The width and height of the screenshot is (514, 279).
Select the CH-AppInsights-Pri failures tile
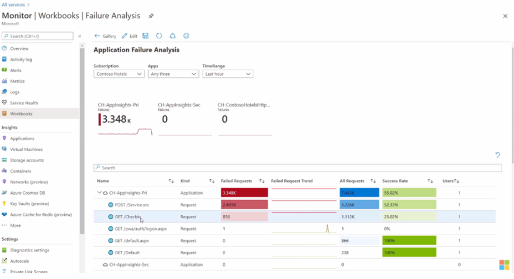[125, 119]
